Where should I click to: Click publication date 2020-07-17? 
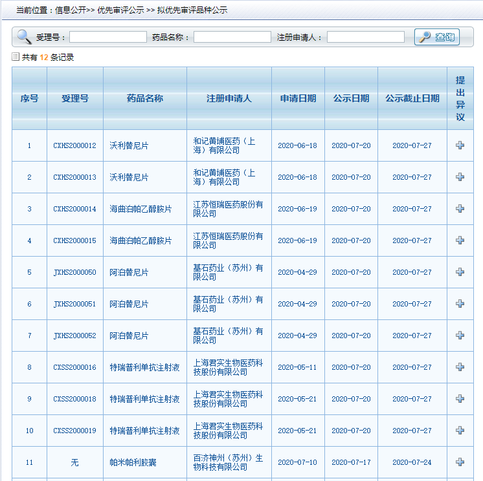tap(351, 462)
